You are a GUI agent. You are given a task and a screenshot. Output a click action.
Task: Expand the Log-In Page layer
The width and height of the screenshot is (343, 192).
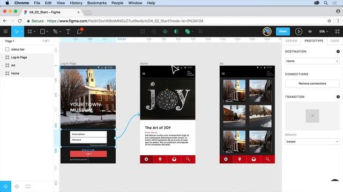click(2, 58)
